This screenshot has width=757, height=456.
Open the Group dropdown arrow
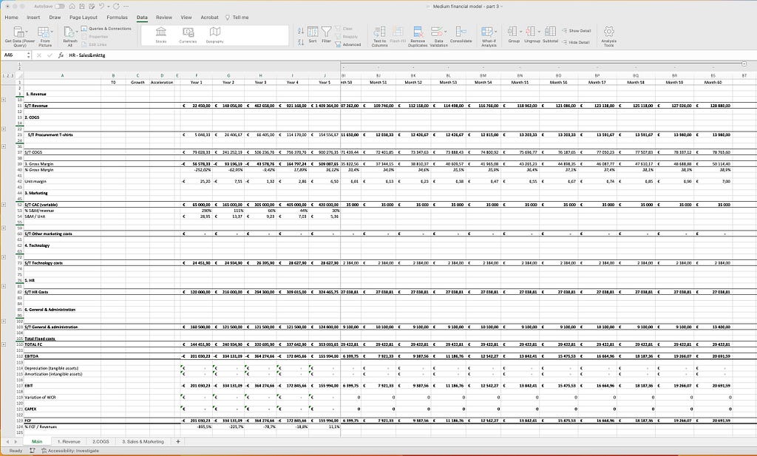point(520,31)
